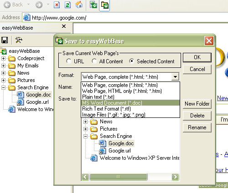Click the save-to-easyWebBase monitor toolbar icon
The image size is (228, 193).
(93, 5)
